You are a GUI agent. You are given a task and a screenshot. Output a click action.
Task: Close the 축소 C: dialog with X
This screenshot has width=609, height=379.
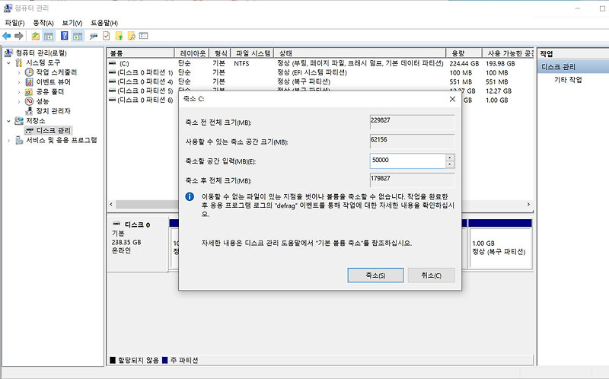pyautogui.click(x=452, y=99)
